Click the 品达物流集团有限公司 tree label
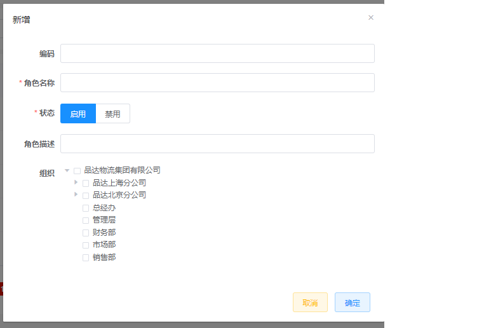Image resolution: width=491 pixels, height=328 pixels. [x=122, y=170]
